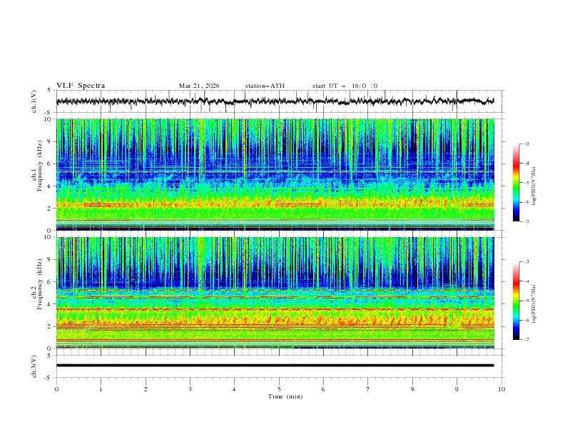
Task: Click the time axis tick label "9"
Action: pyautogui.click(x=457, y=389)
